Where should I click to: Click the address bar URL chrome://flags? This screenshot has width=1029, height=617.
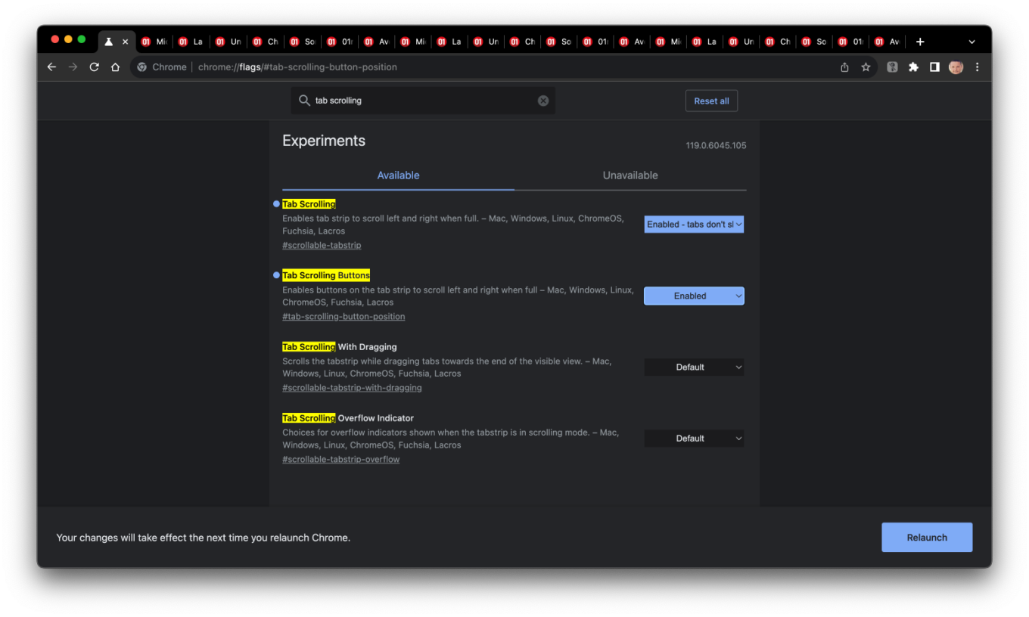[x=297, y=67]
